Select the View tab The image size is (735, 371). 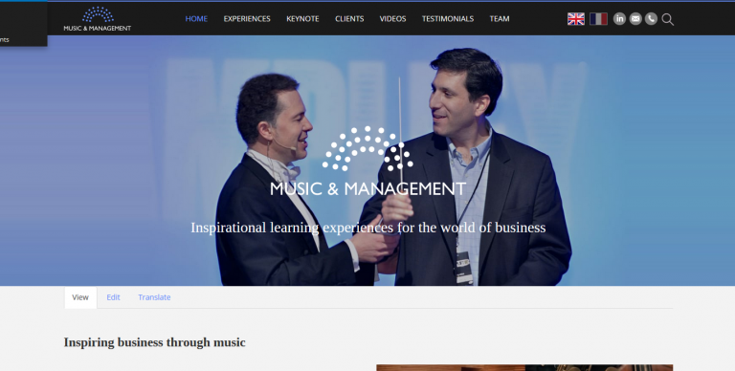pos(80,297)
